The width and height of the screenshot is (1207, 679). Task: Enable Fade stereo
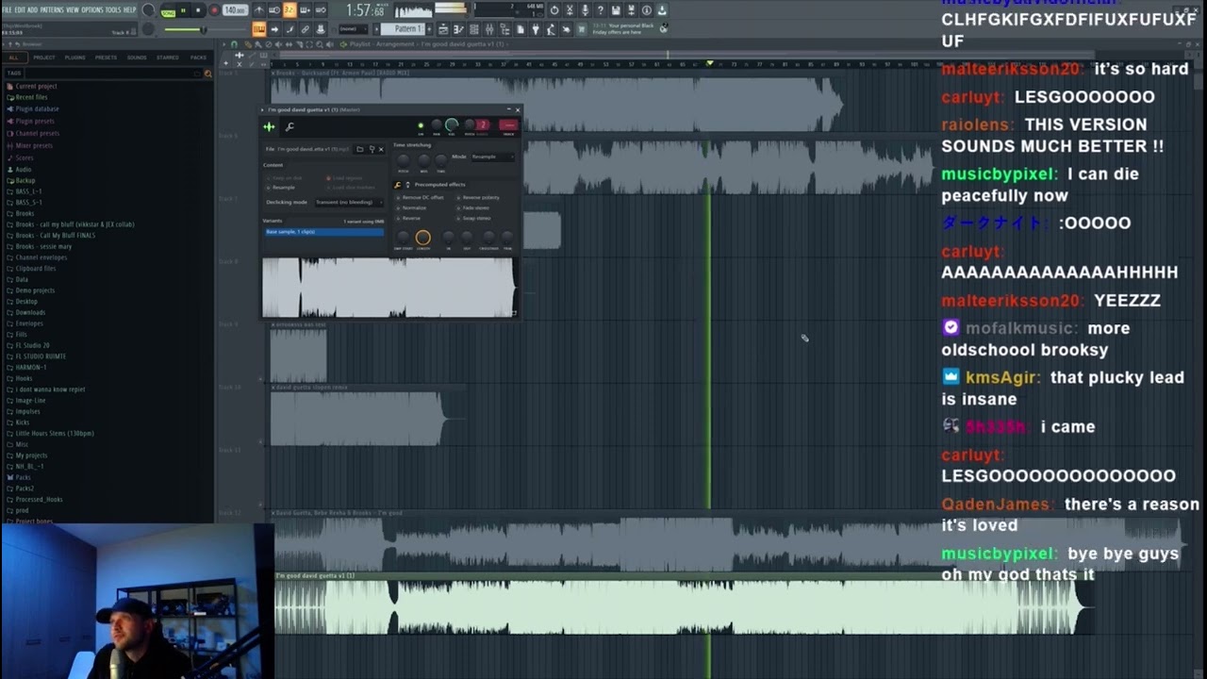tap(472, 207)
